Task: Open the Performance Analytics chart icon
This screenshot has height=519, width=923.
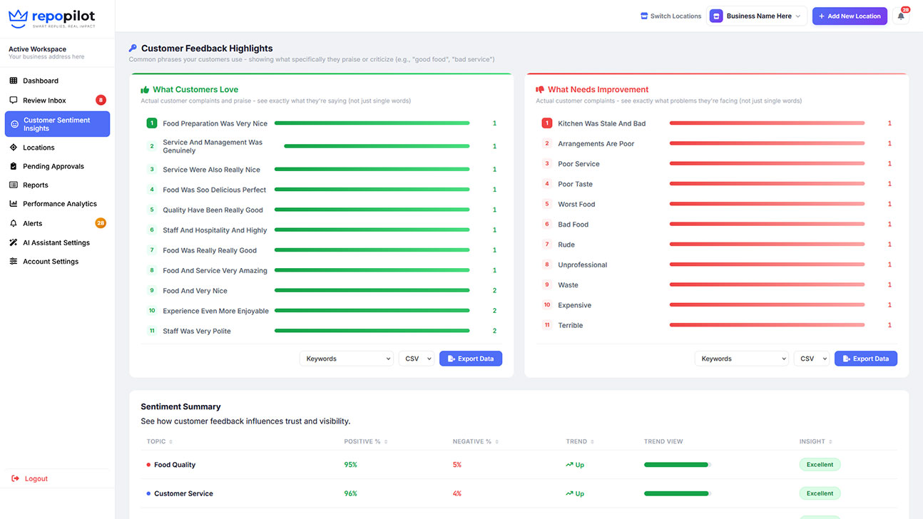Action: point(14,204)
